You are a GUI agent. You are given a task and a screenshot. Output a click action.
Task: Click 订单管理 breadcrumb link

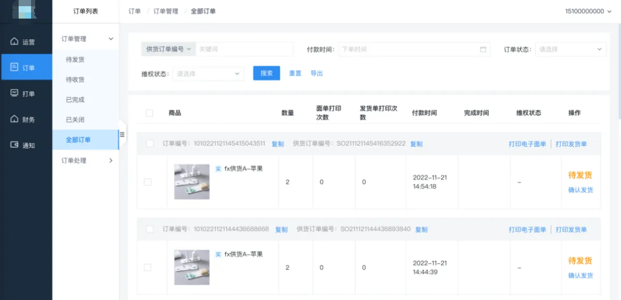point(166,11)
